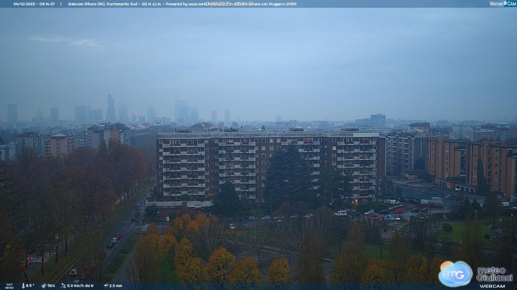The height and width of the screenshot is (290, 517).
Task: Click the tallest spire skyscraper in skyline
Action: coord(177,107)
